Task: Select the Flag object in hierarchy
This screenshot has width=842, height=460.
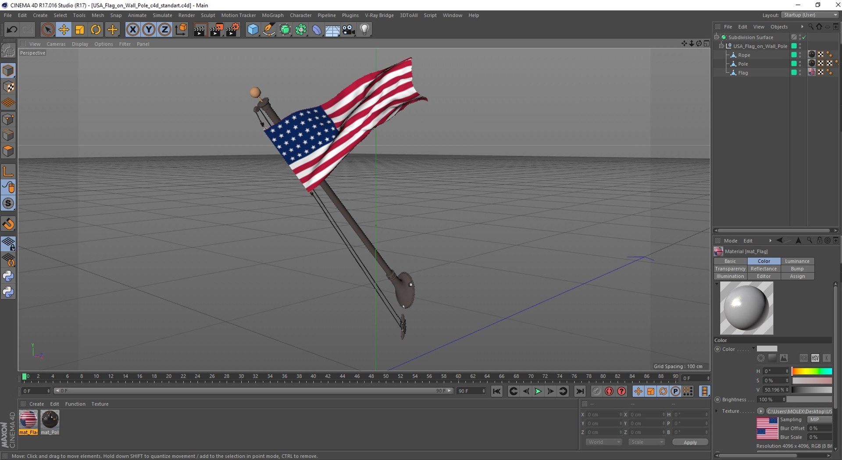Action: (743, 73)
